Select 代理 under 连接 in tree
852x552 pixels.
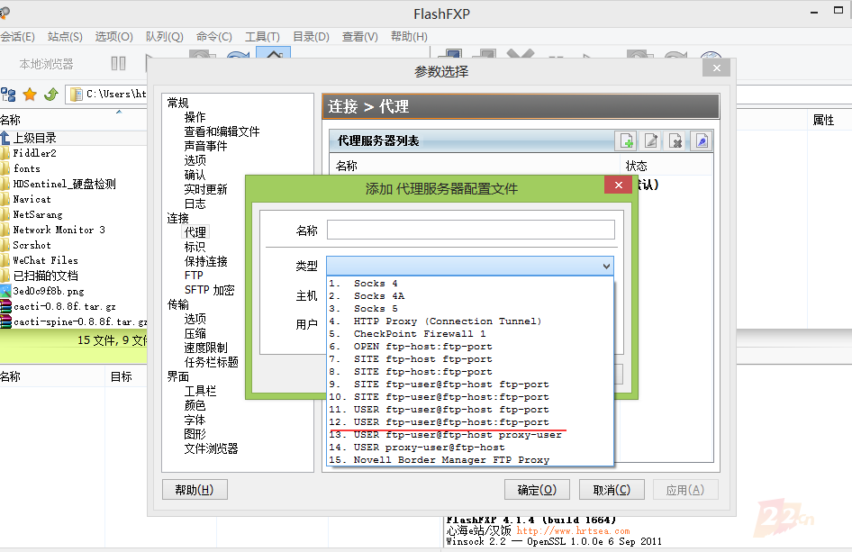[x=195, y=232]
